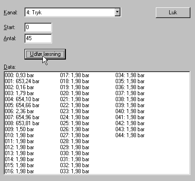Screen dimensions: 195x181
Task: Select data row '019: 1,98 bar'
Action: (75, 87)
